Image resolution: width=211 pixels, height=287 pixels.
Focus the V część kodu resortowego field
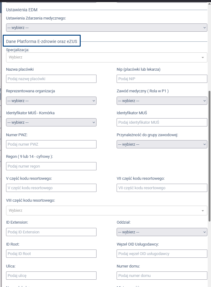pos(51,188)
